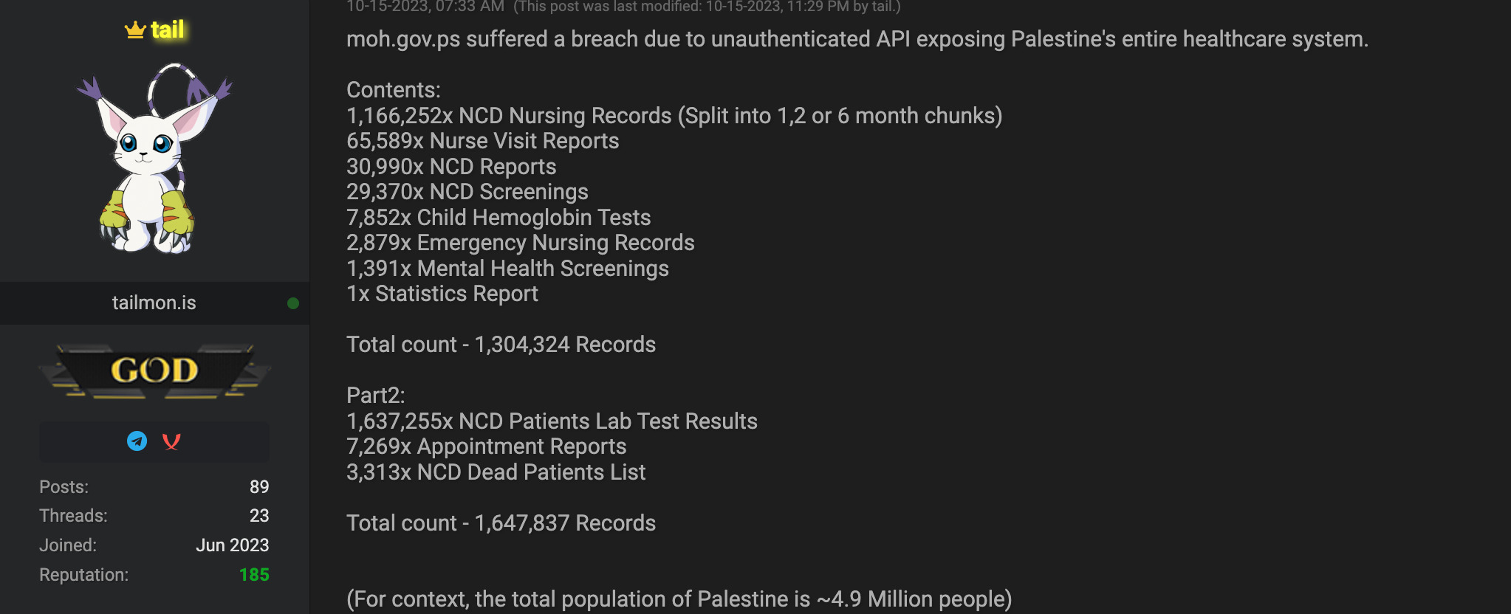View the Tailmon avatar image
The width and height of the screenshot is (1511, 614).
click(154, 158)
